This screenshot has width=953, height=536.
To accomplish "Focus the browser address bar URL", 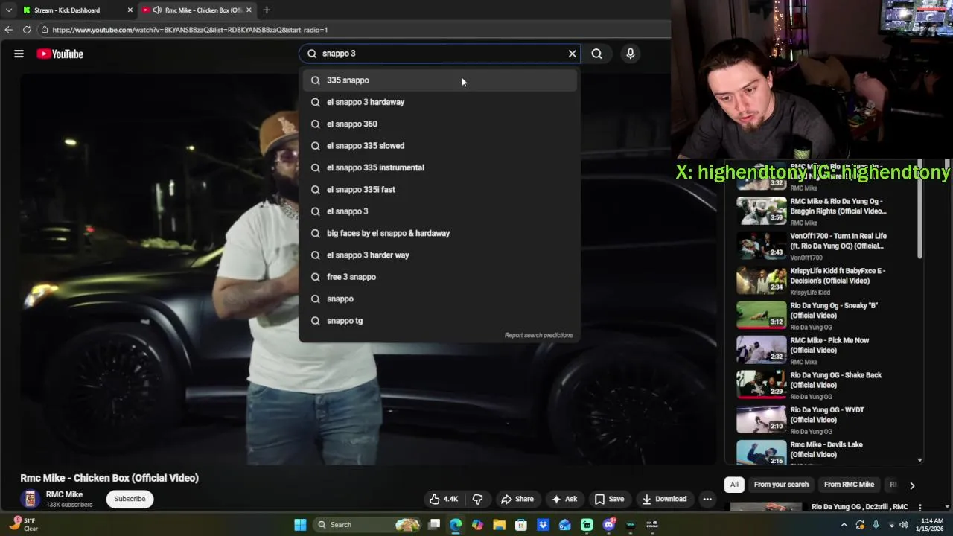I will (x=190, y=30).
